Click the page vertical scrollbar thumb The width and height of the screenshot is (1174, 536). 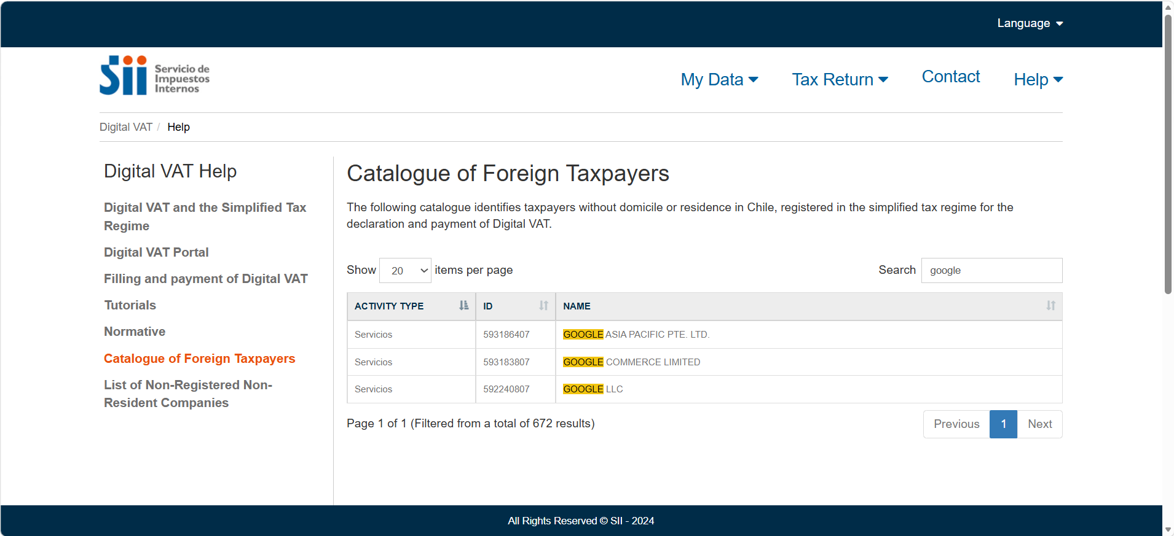tap(1168, 153)
